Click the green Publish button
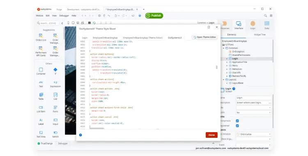308x156 pixels. (154, 16)
